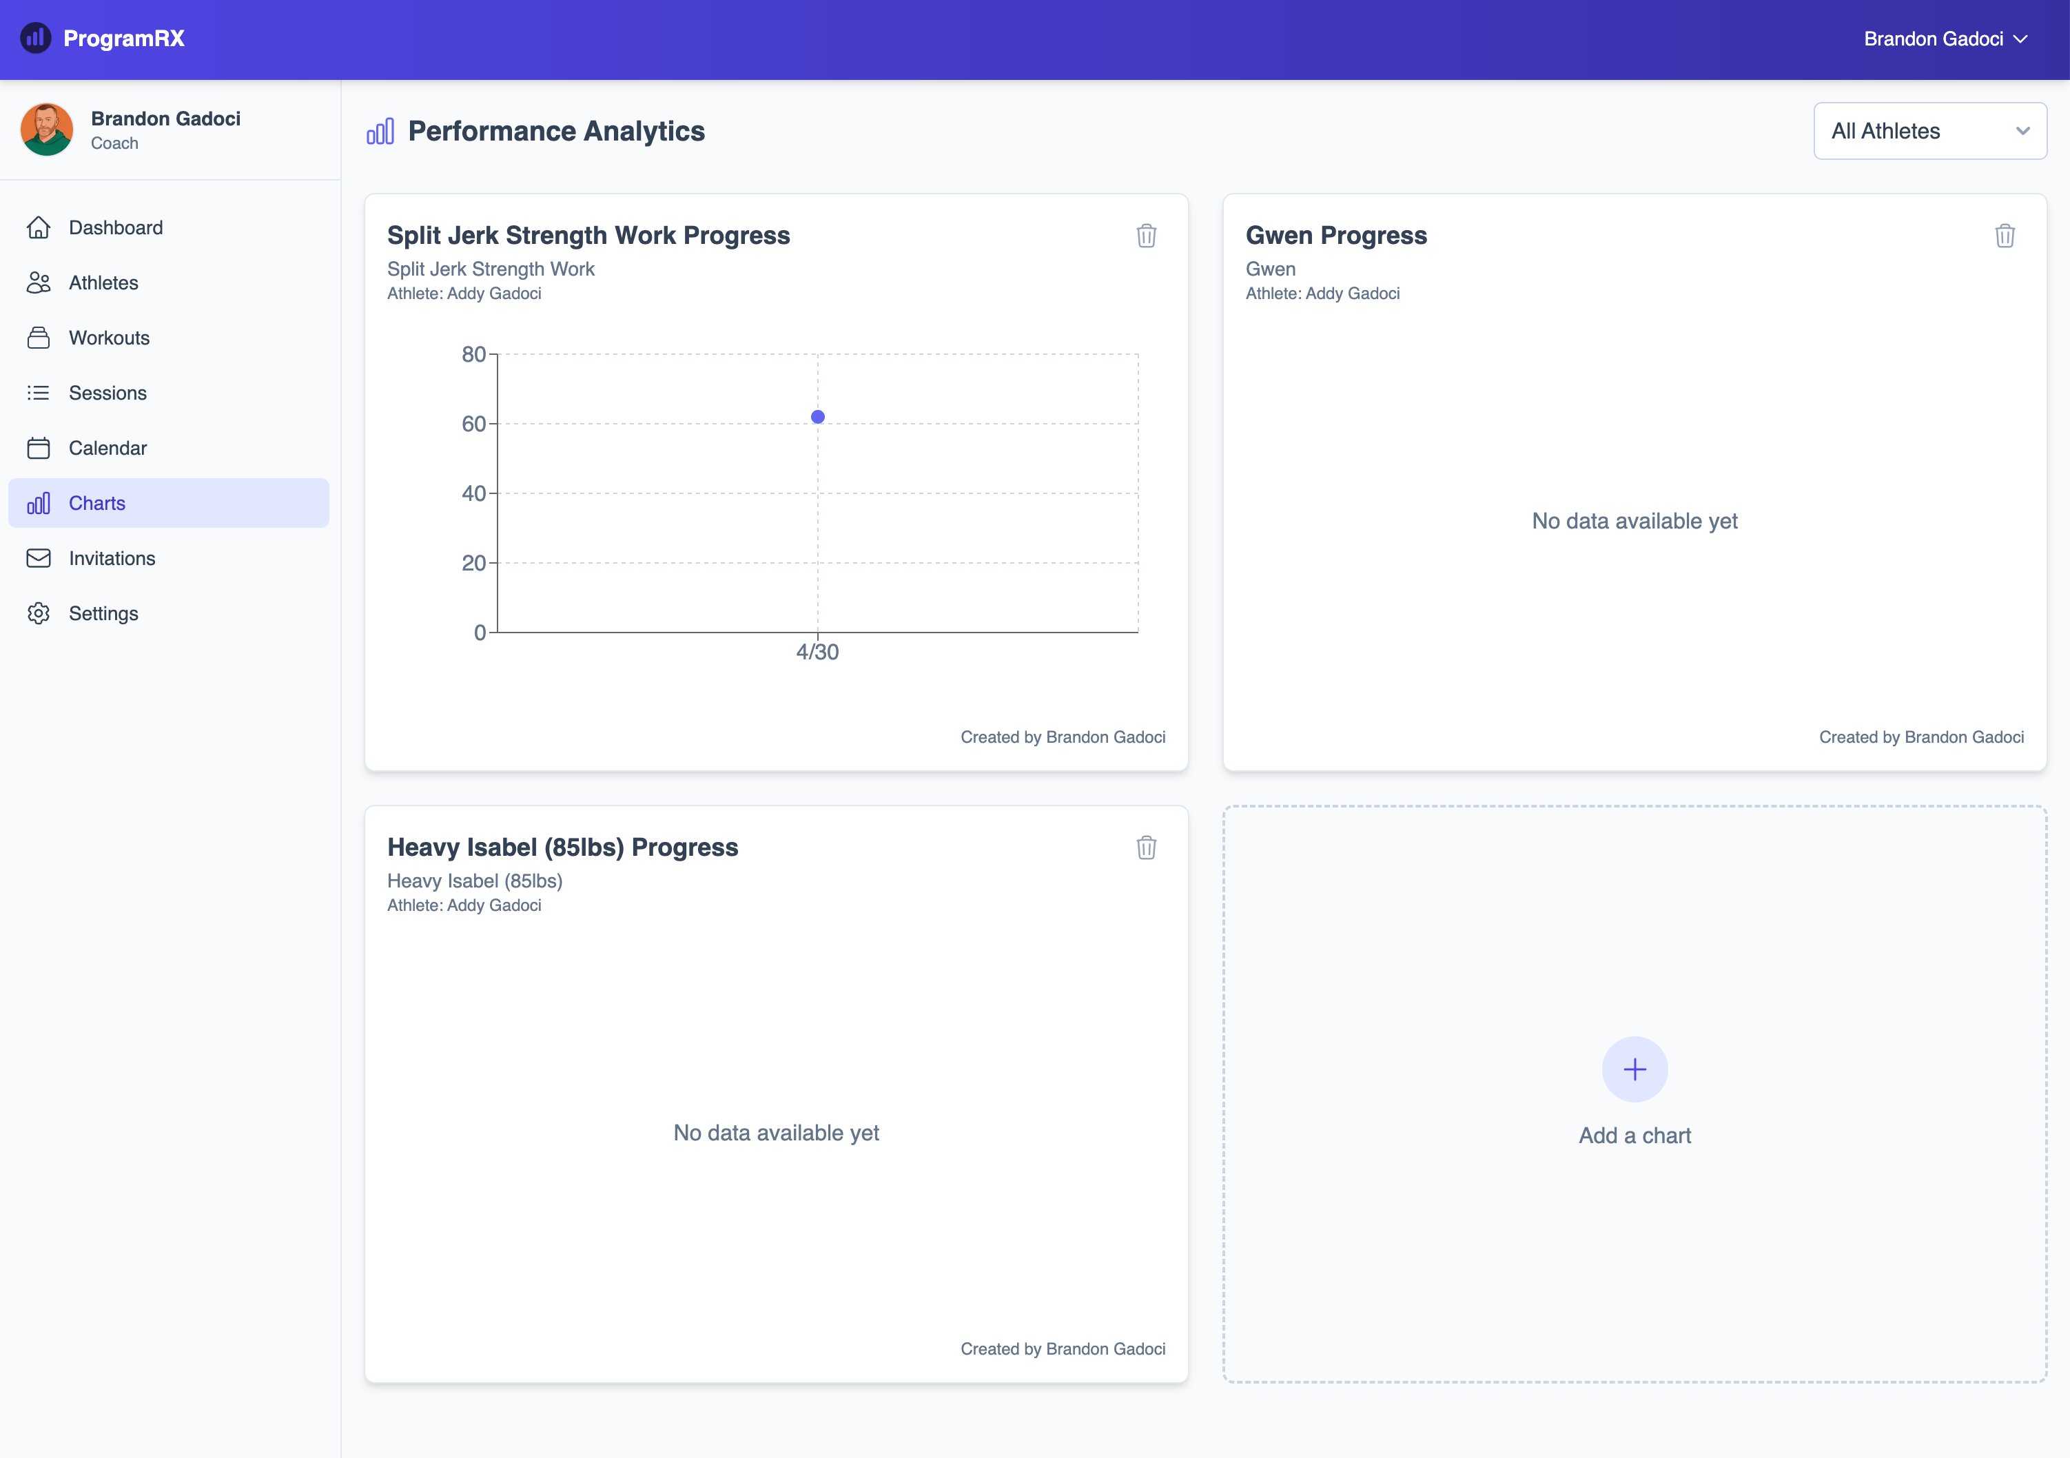Delete the Heavy Isabel (85lbs) Progress chart
This screenshot has width=2070, height=1458.
[1146, 848]
